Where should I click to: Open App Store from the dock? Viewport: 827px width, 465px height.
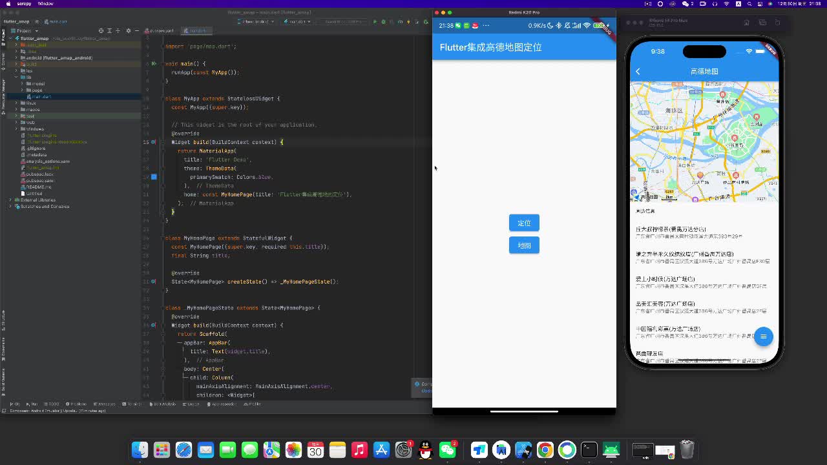pyautogui.click(x=381, y=449)
